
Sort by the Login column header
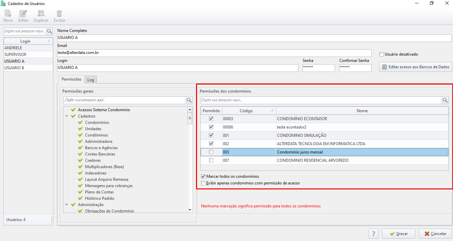pyautogui.click(x=28, y=41)
